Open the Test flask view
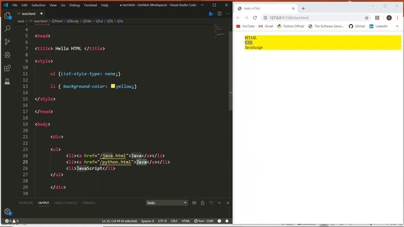This screenshot has height=227, width=404. (x=8, y=81)
